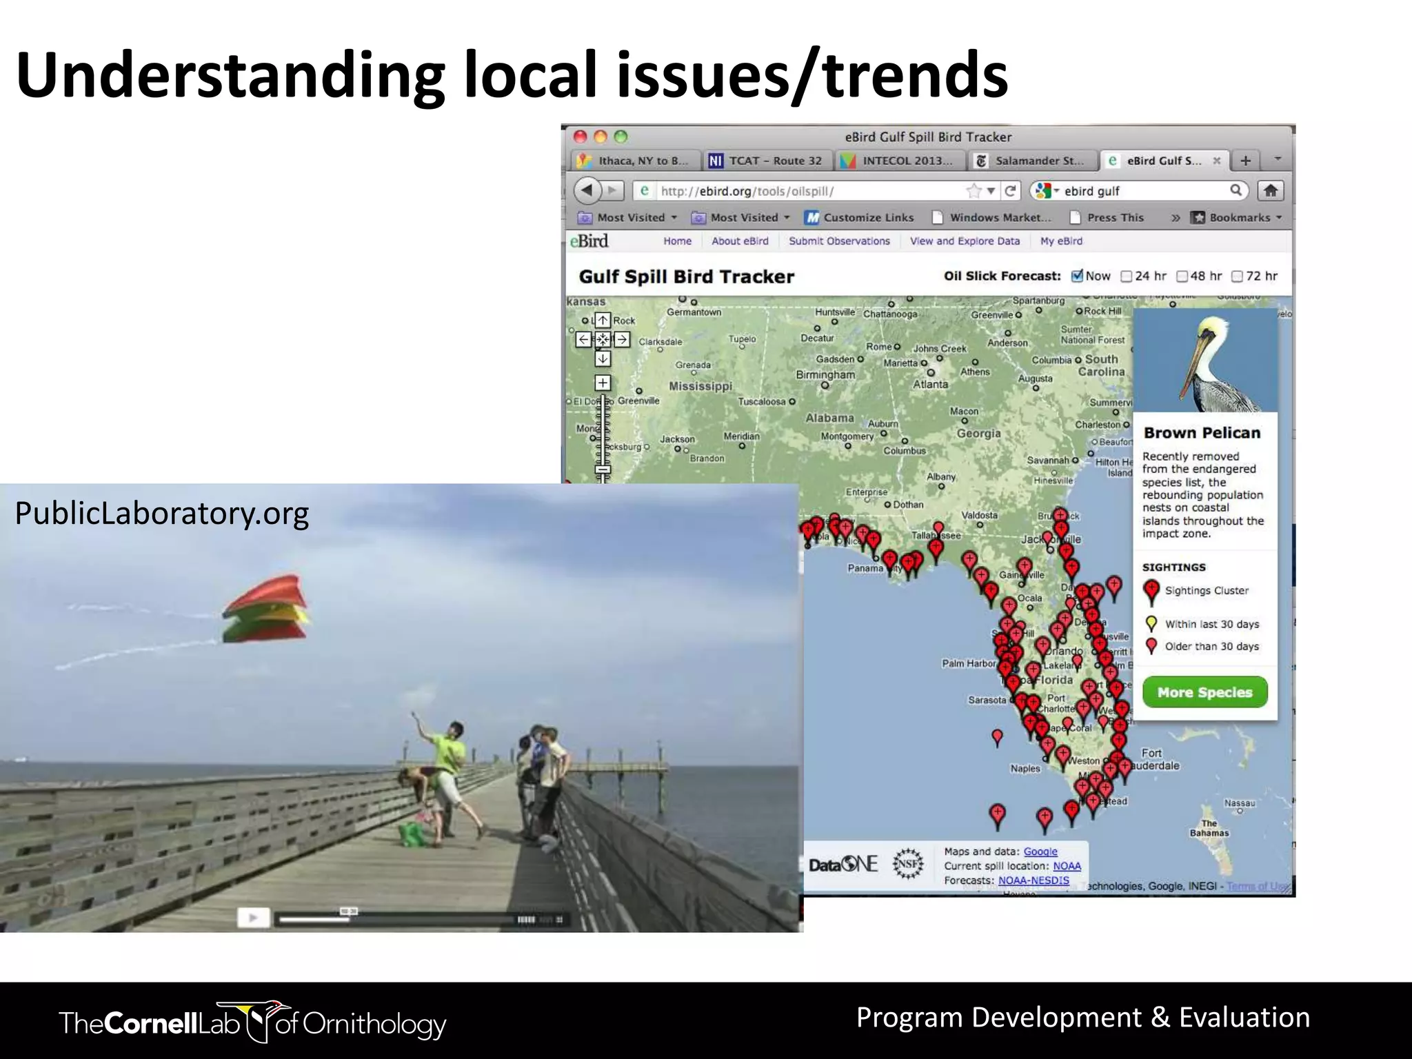Select the NSF logo
This screenshot has width=1412, height=1059.
coord(908,863)
